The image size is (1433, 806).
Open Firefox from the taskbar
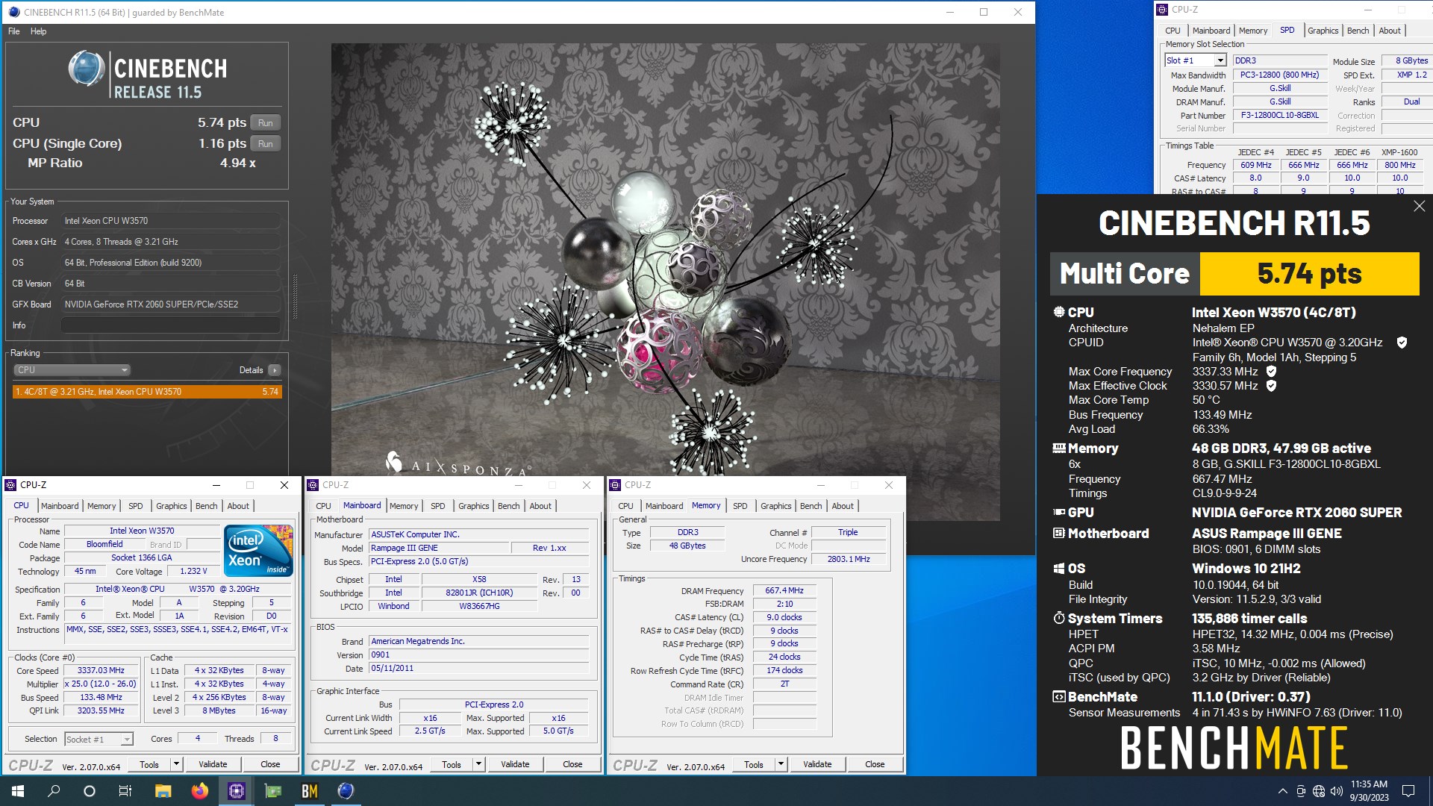pos(199,791)
